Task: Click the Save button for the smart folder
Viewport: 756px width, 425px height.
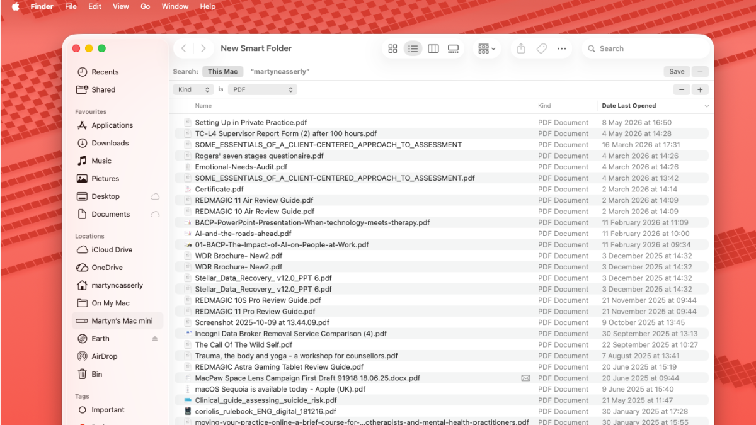Action: point(677,72)
